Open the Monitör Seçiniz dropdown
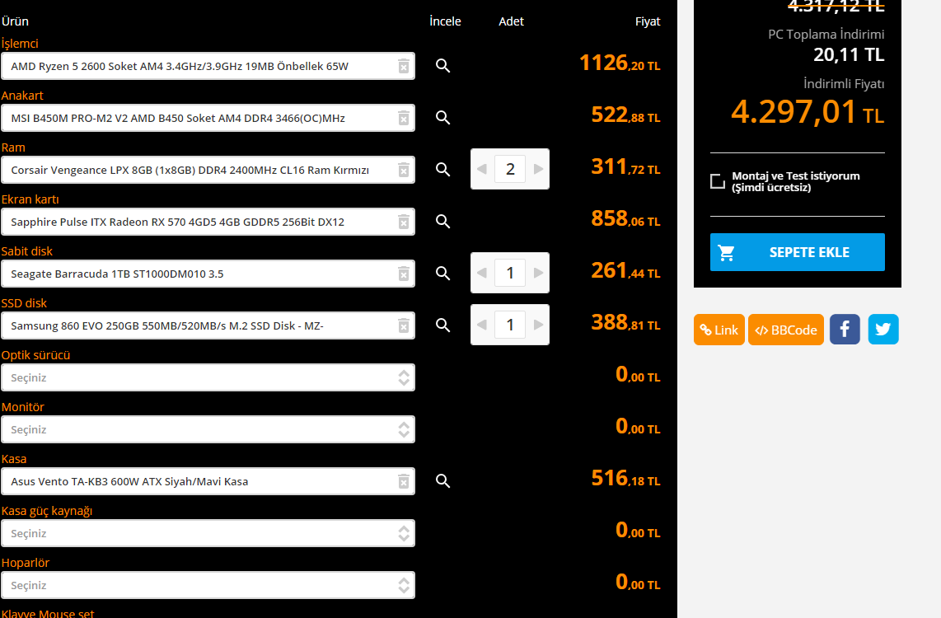The height and width of the screenshot is (618, 941). pos(208,429)
